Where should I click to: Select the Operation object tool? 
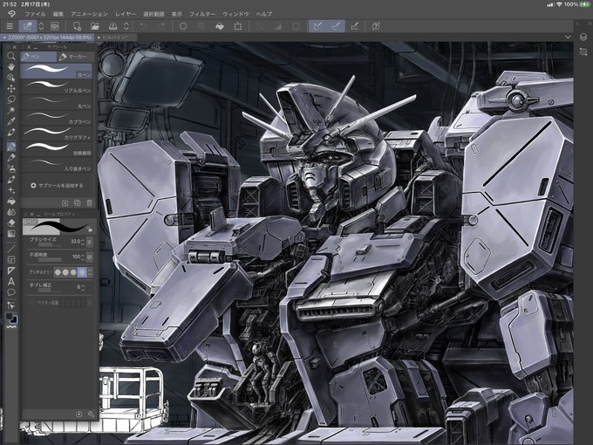[x=11, y=78]
